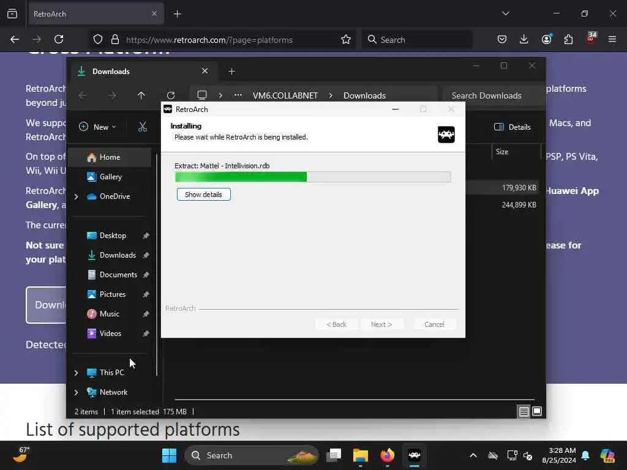Select the Downloads tab in Explorer
627x470 pixels.
[144, 71]
